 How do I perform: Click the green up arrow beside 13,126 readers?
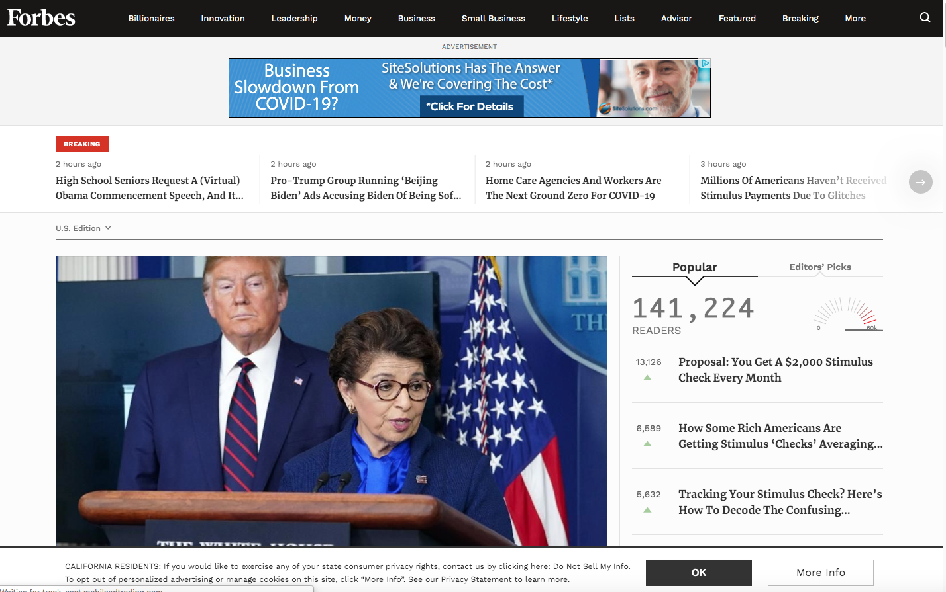coord(647,378)
